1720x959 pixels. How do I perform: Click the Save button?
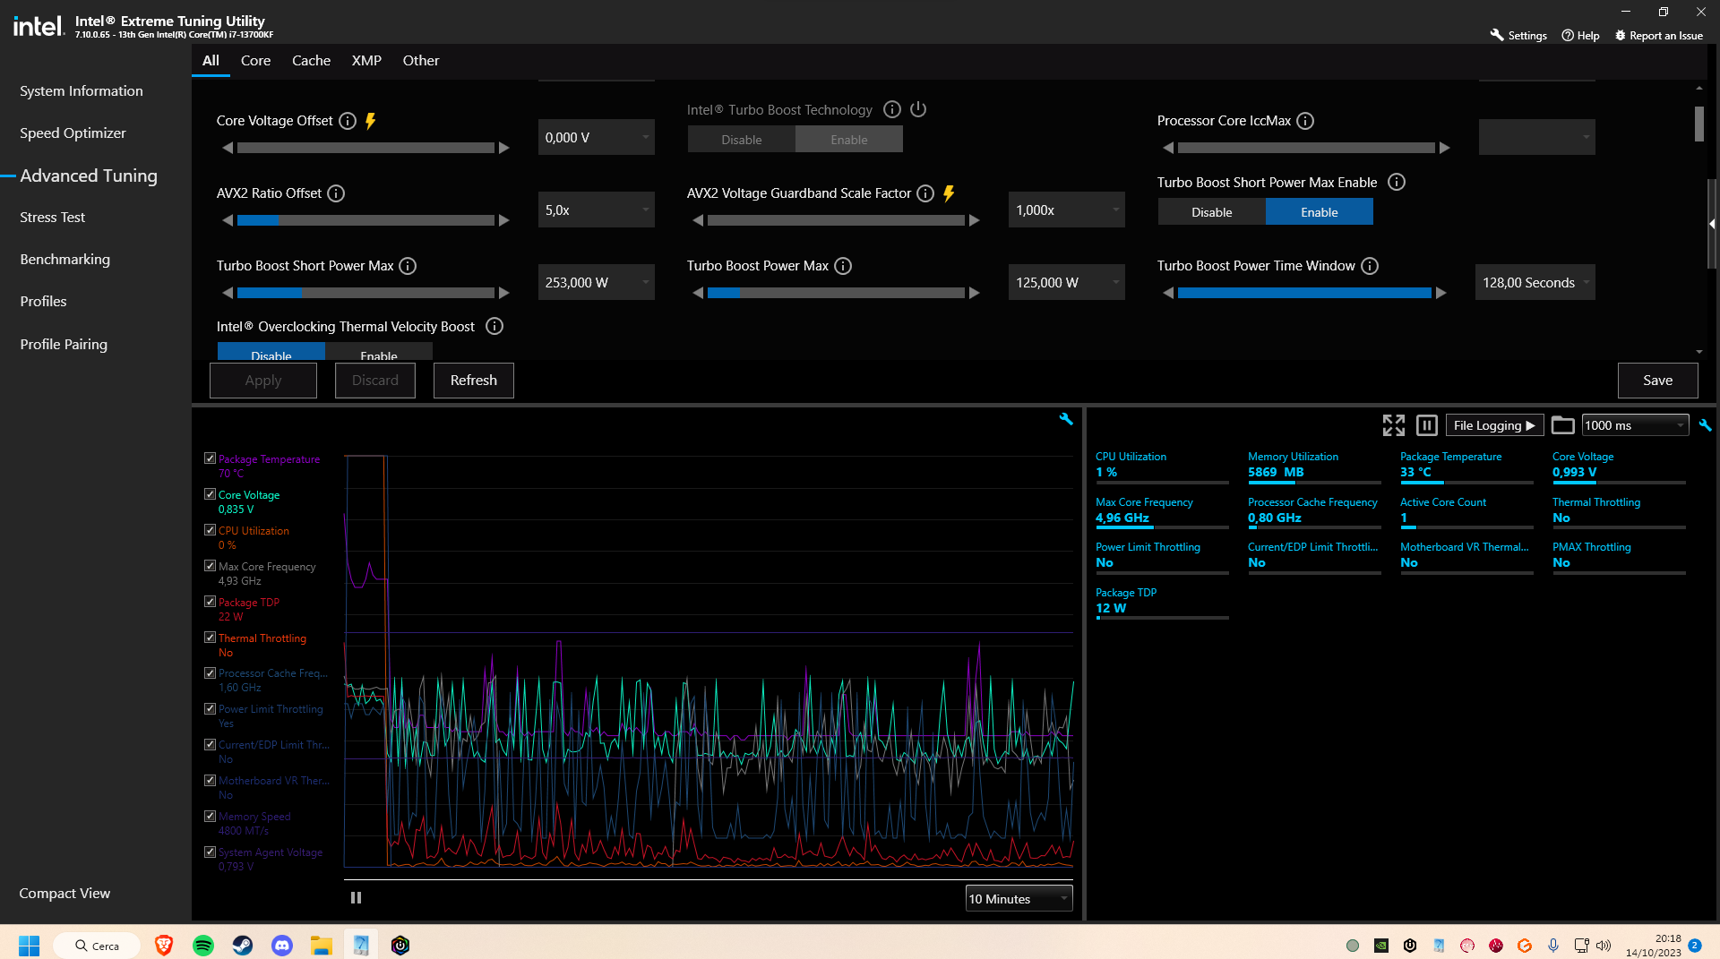tap(1657, 381)
